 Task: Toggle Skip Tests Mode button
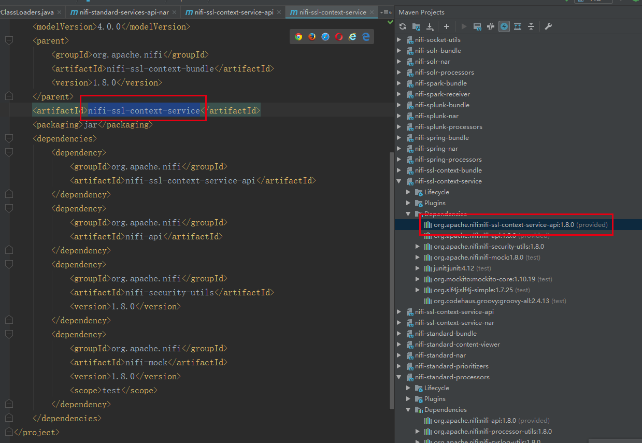(x=504, y=26)
